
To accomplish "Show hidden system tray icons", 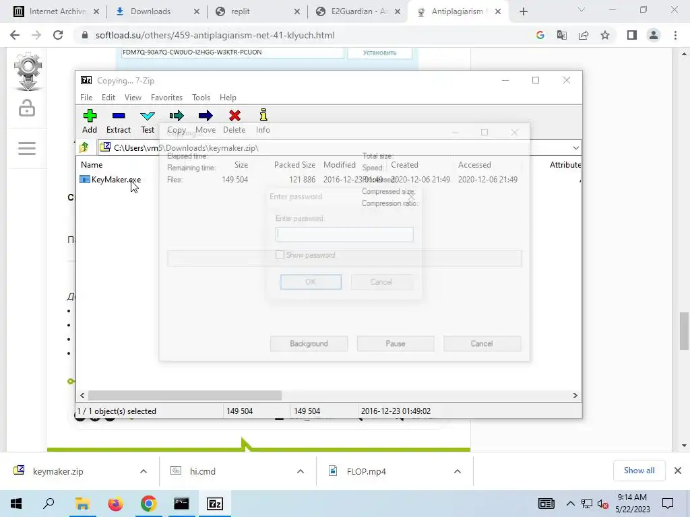I will coord(570,504).
